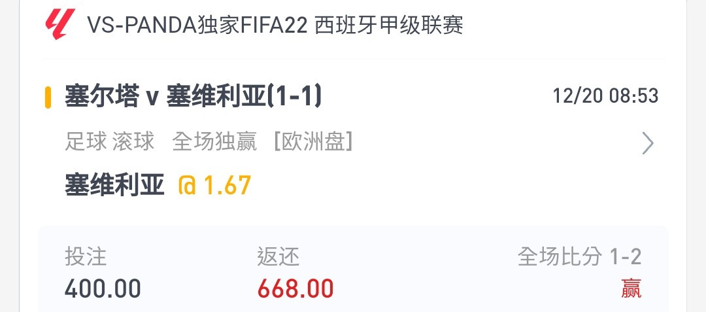The height and width of the screenshot is (312, 706).
Task: Click the red La Liga league logo
Action: [59, 24]
